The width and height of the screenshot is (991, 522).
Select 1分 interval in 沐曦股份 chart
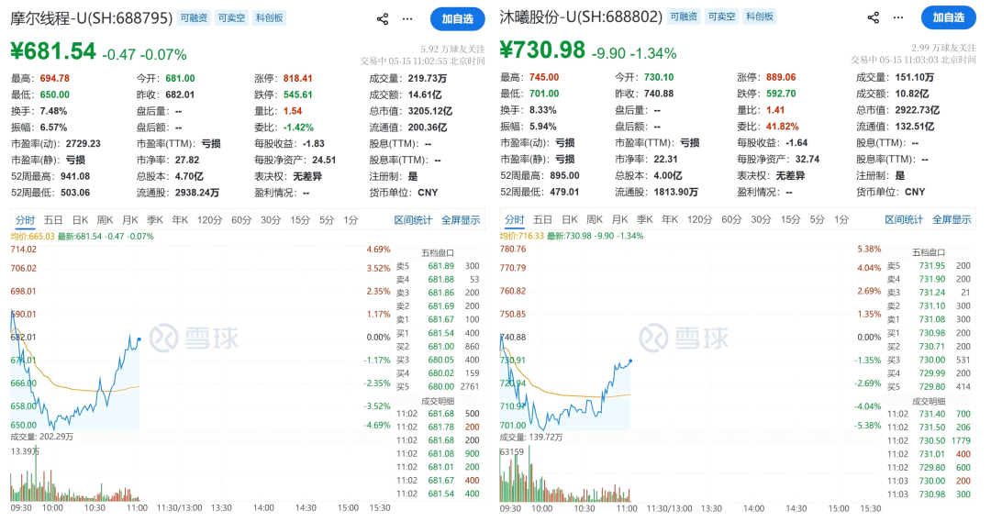tap(841, 219)
